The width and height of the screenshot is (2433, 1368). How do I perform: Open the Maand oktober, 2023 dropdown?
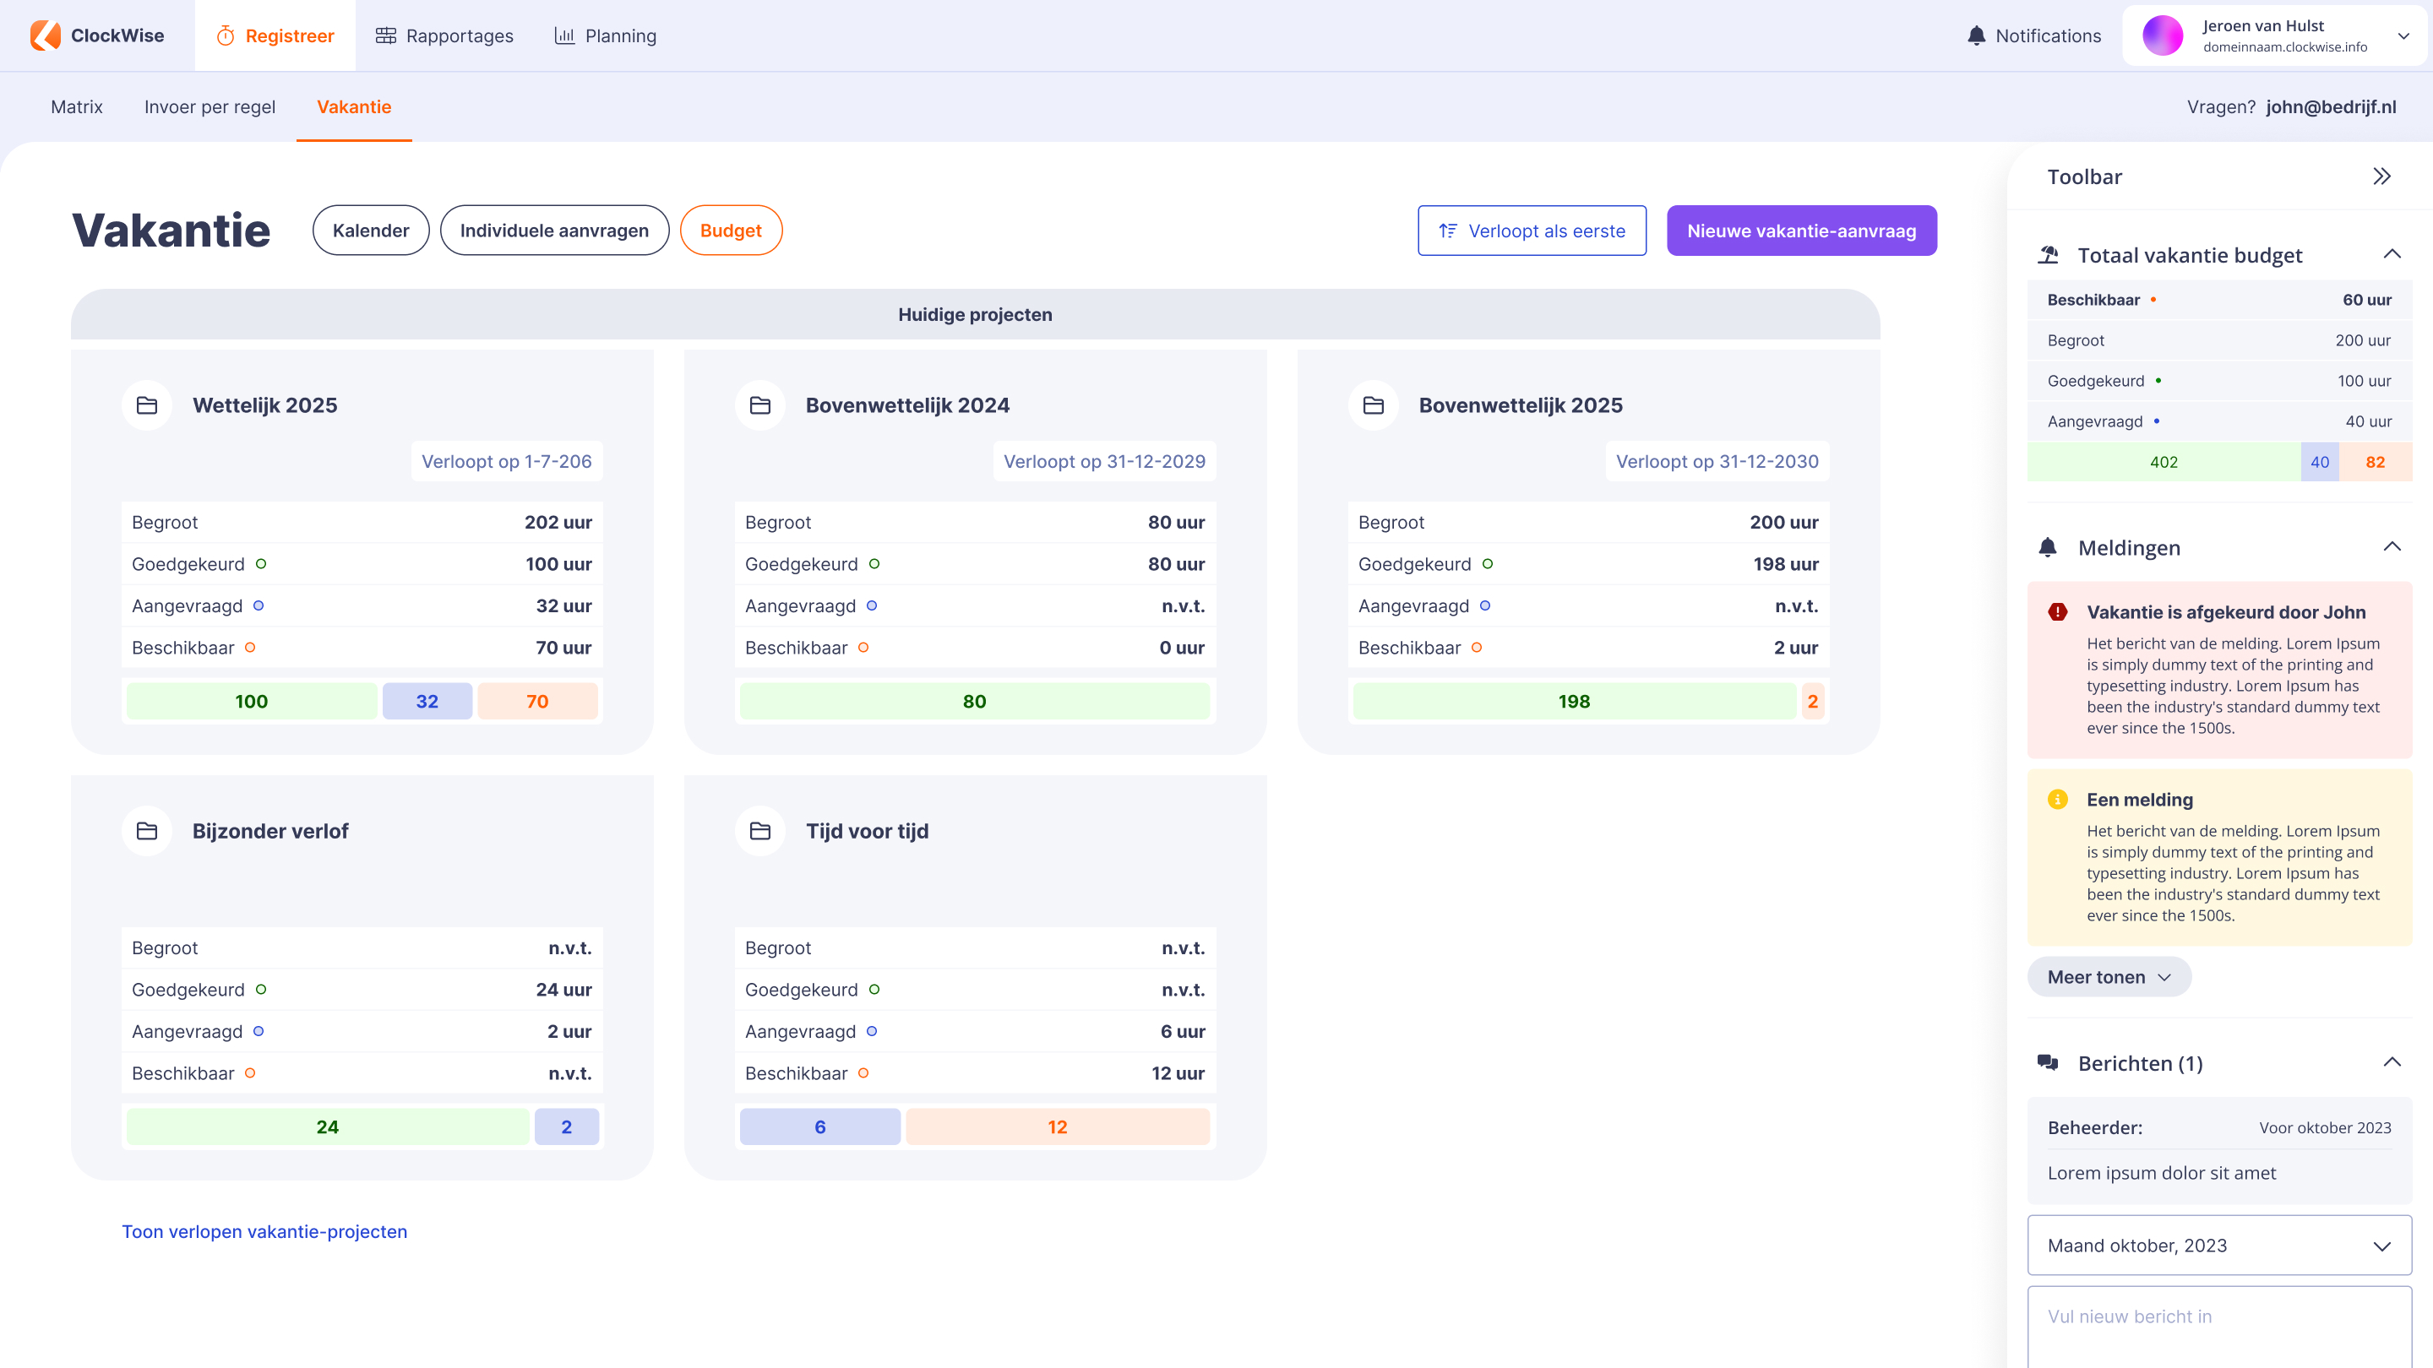click(2218, 1246)
